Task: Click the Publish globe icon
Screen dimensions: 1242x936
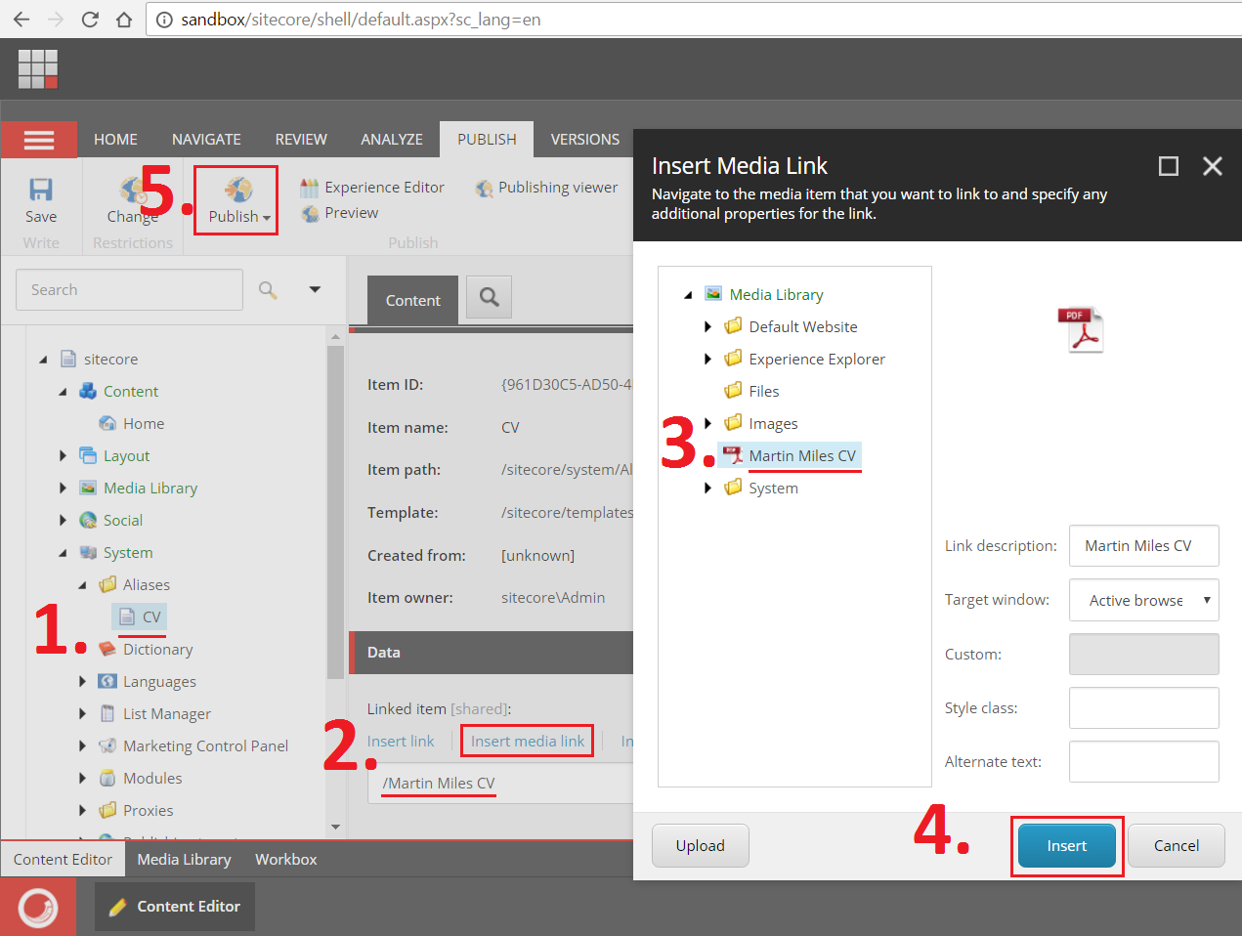Action: point(238,190)
